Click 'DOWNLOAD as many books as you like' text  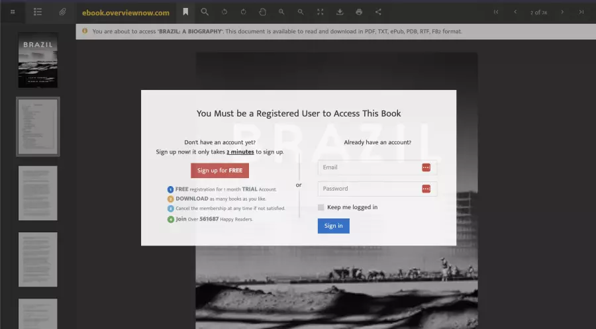(221, 199)
